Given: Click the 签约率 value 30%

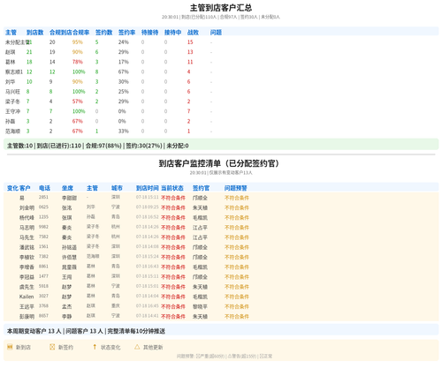Looking at the screenshot, I should tap(124, 82).
